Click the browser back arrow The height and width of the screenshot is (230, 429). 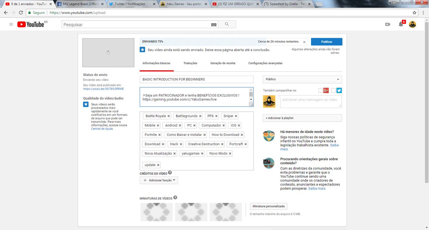6,12
